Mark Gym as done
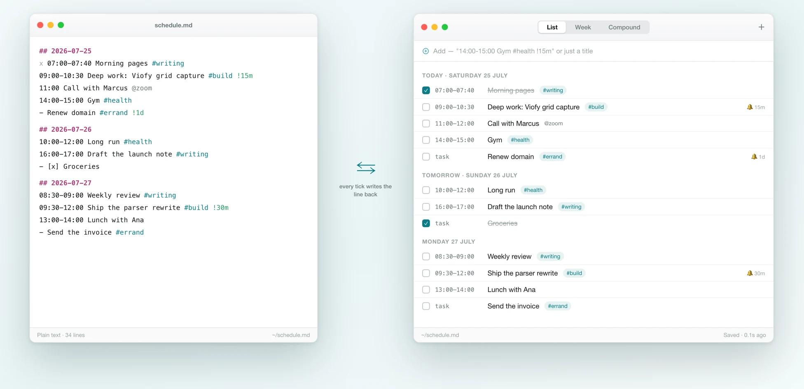This screenshot has width=804, height=389. (426, 140)
